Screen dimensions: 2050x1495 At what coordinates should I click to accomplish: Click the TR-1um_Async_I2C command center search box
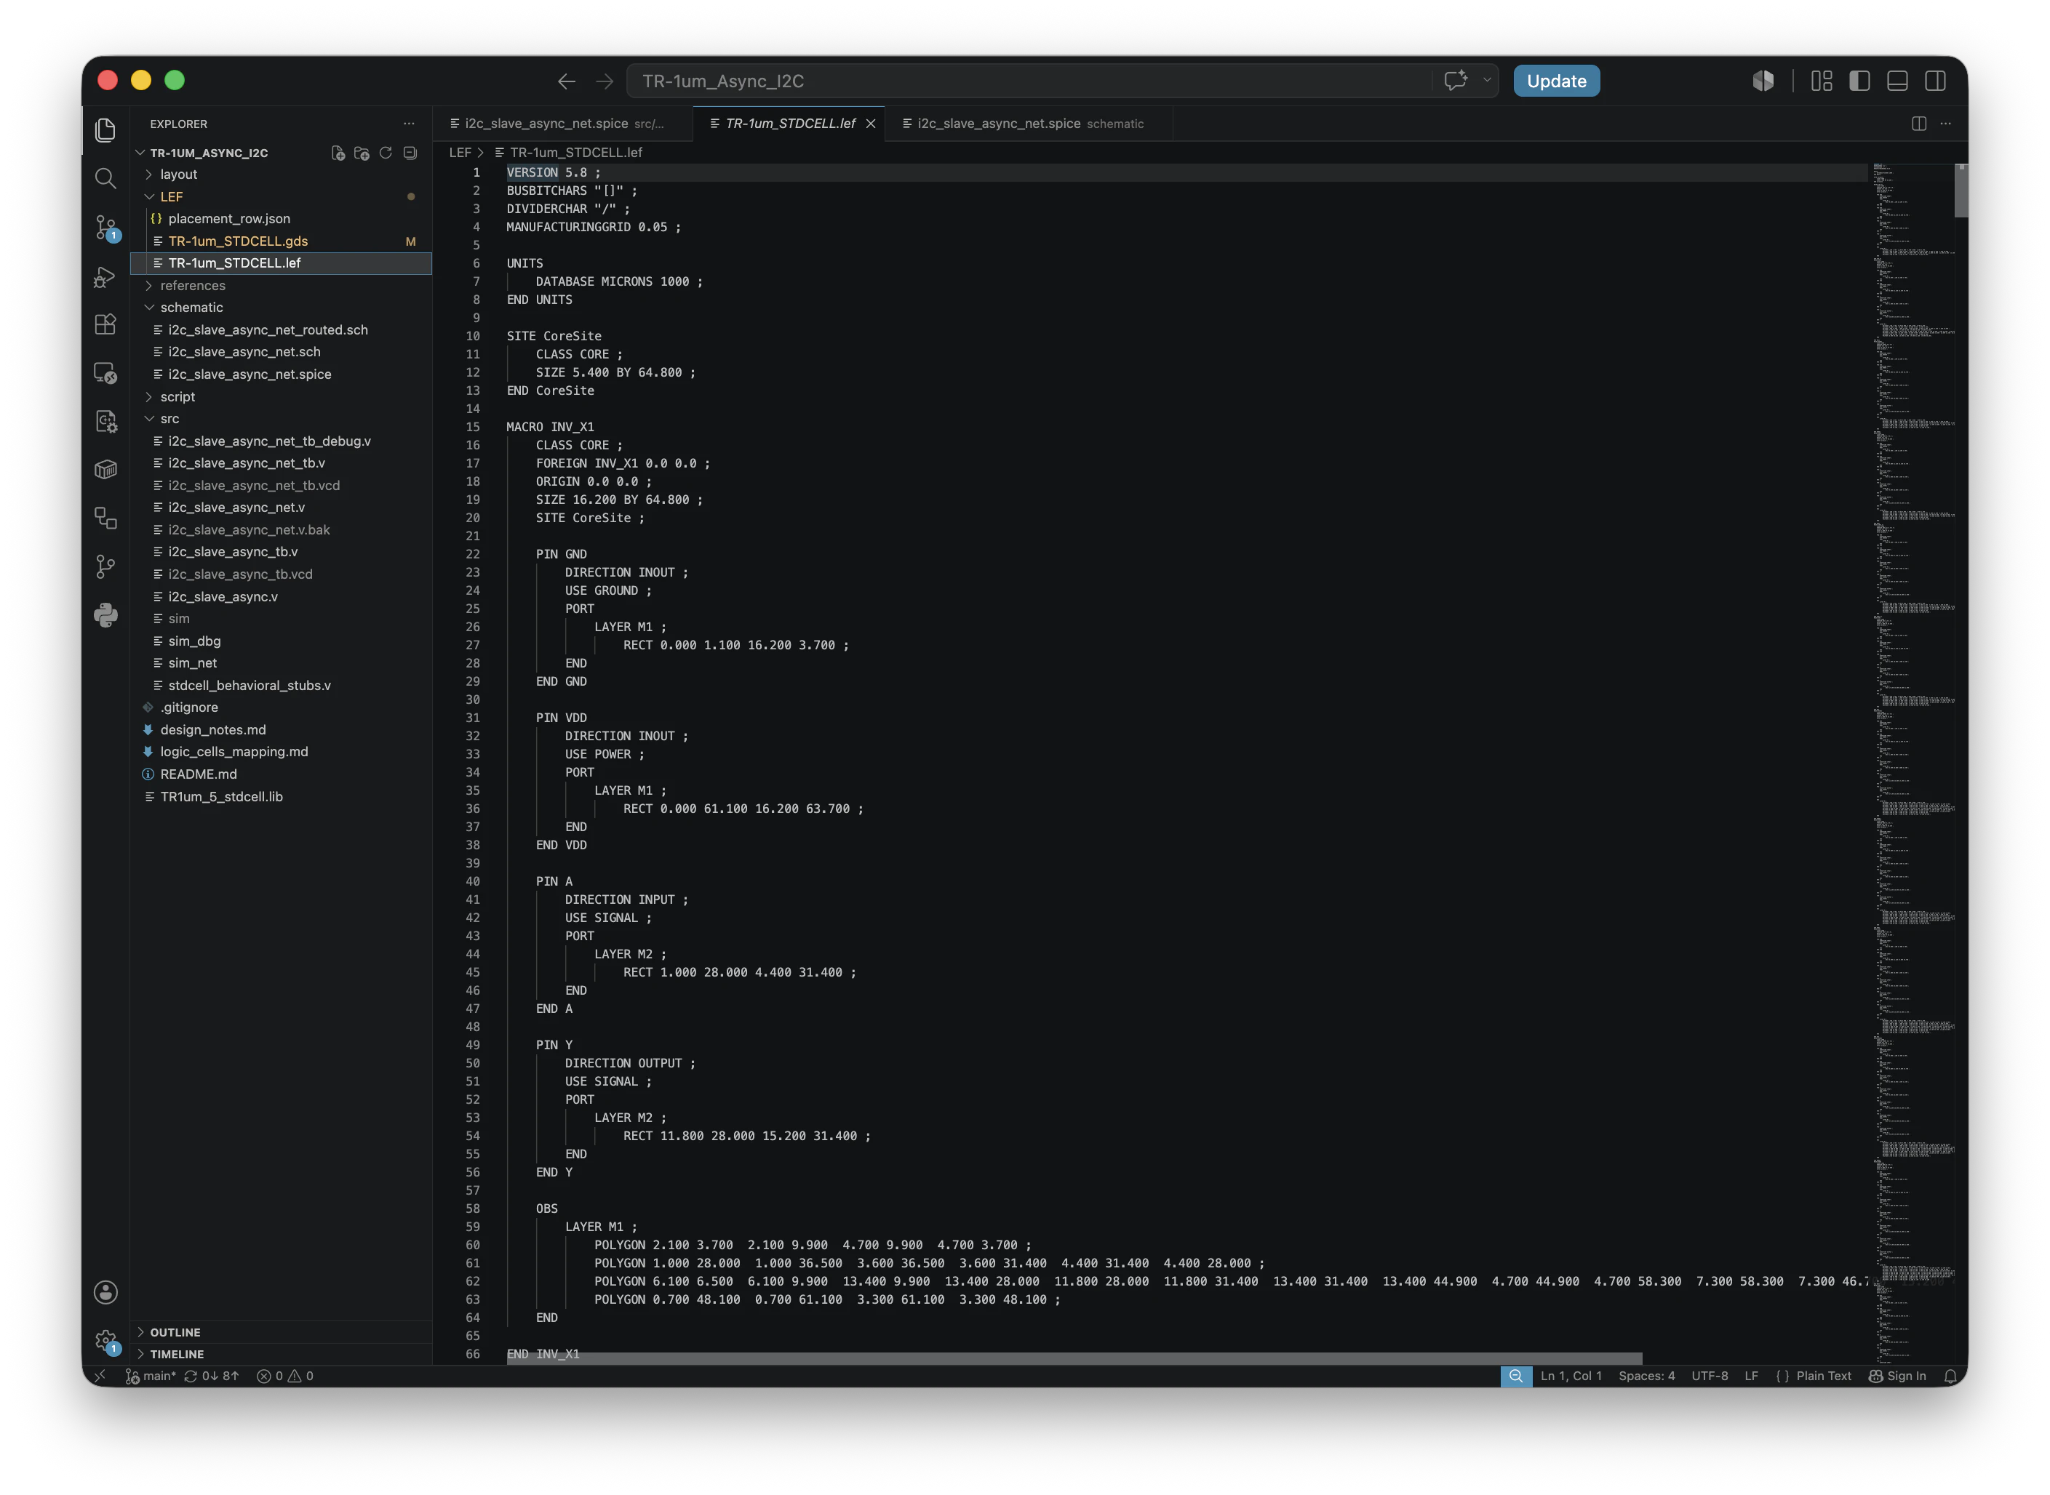[1029, 81]
